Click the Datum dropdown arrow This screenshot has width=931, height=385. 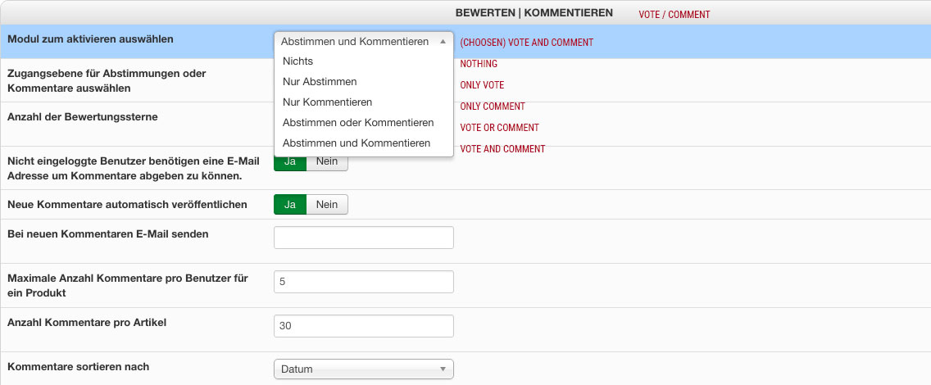443,369
